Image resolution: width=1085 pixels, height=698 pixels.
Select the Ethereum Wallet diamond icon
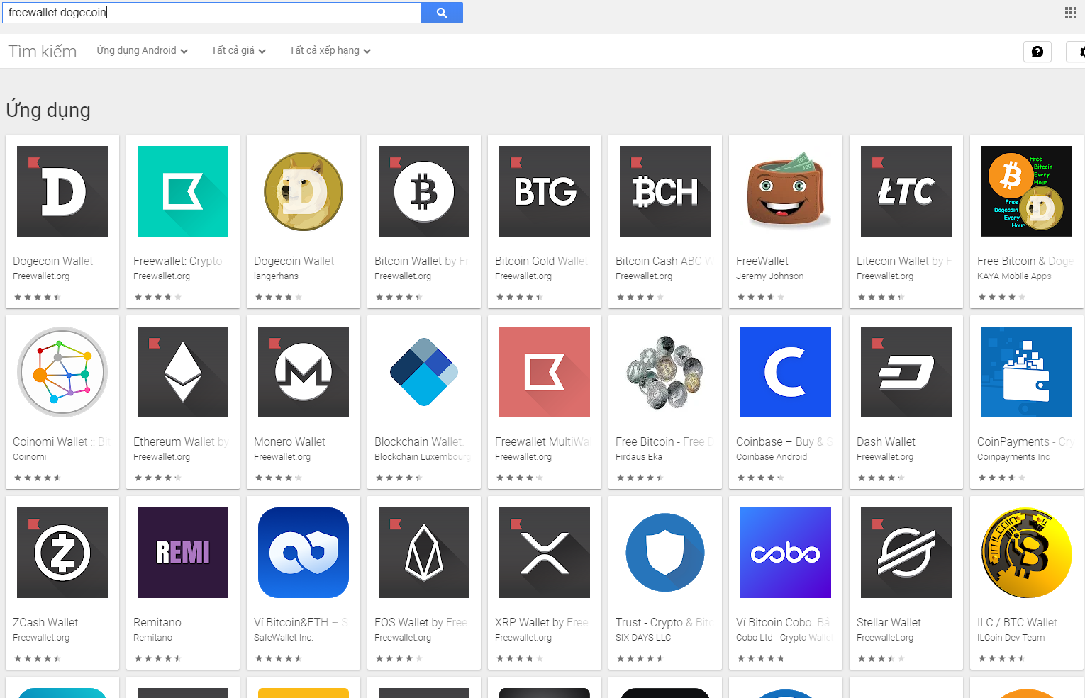(183, 372)
